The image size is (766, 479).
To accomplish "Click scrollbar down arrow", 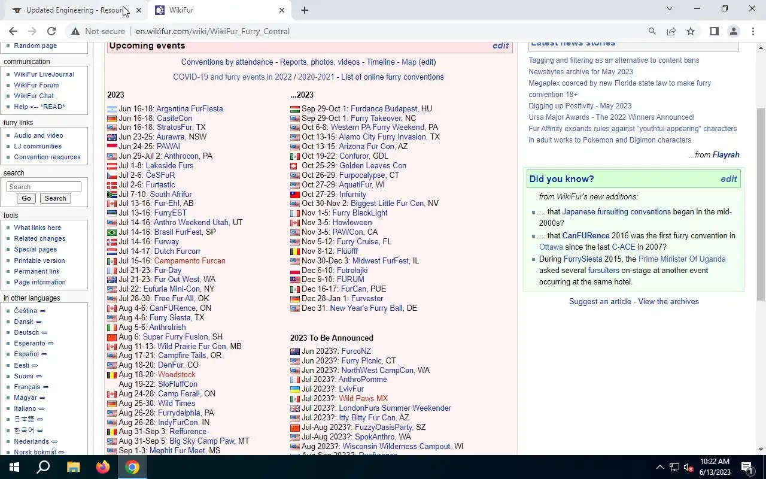I will pyautogui.click(x=761, y=450).
